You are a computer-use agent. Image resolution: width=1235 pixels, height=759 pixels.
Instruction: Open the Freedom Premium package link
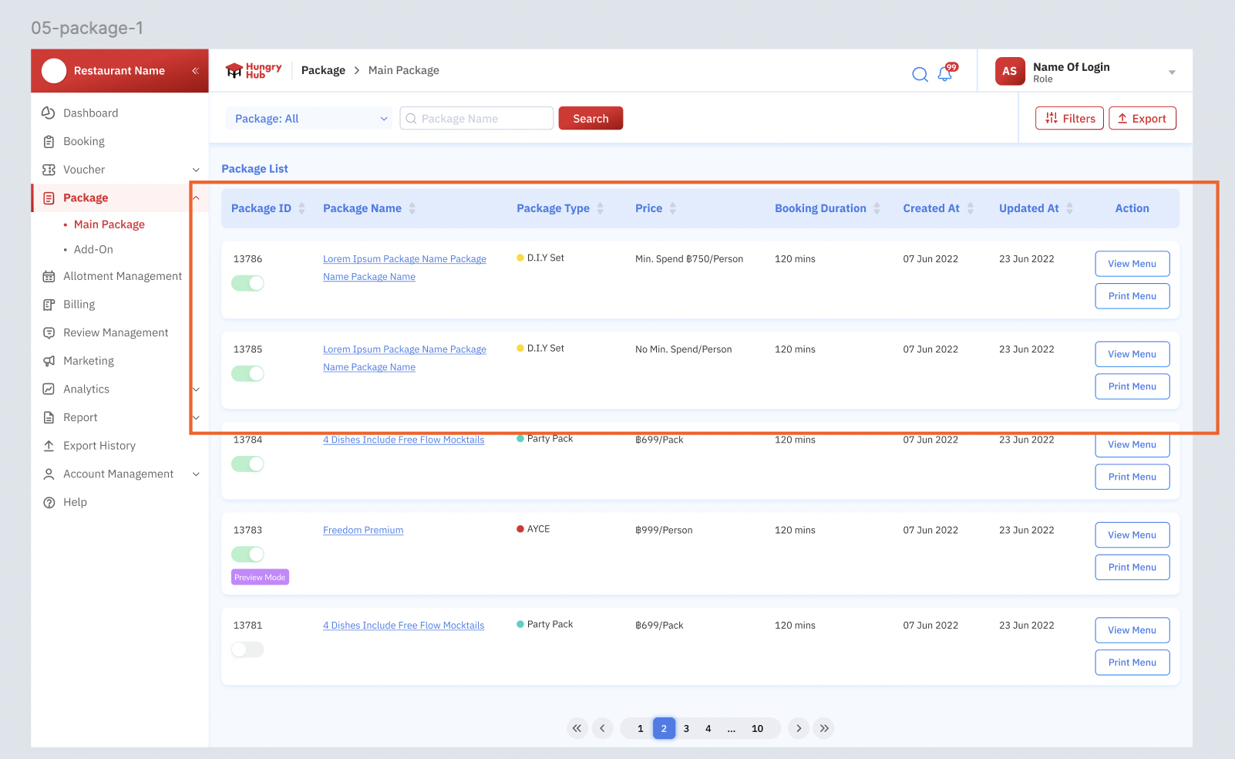click(363, 530)
